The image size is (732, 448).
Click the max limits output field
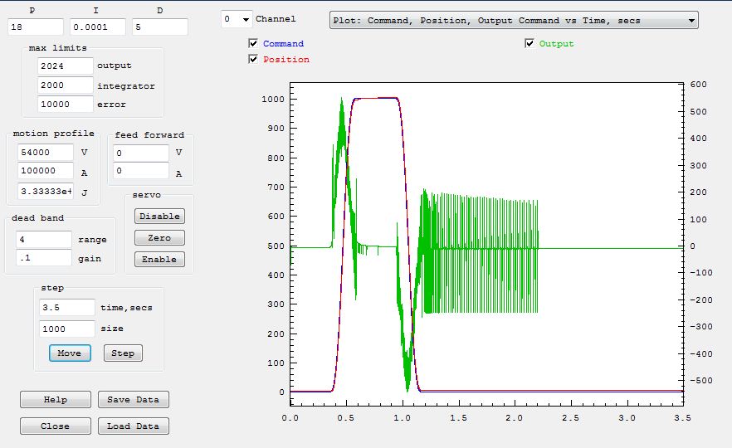tap(65, 66)
